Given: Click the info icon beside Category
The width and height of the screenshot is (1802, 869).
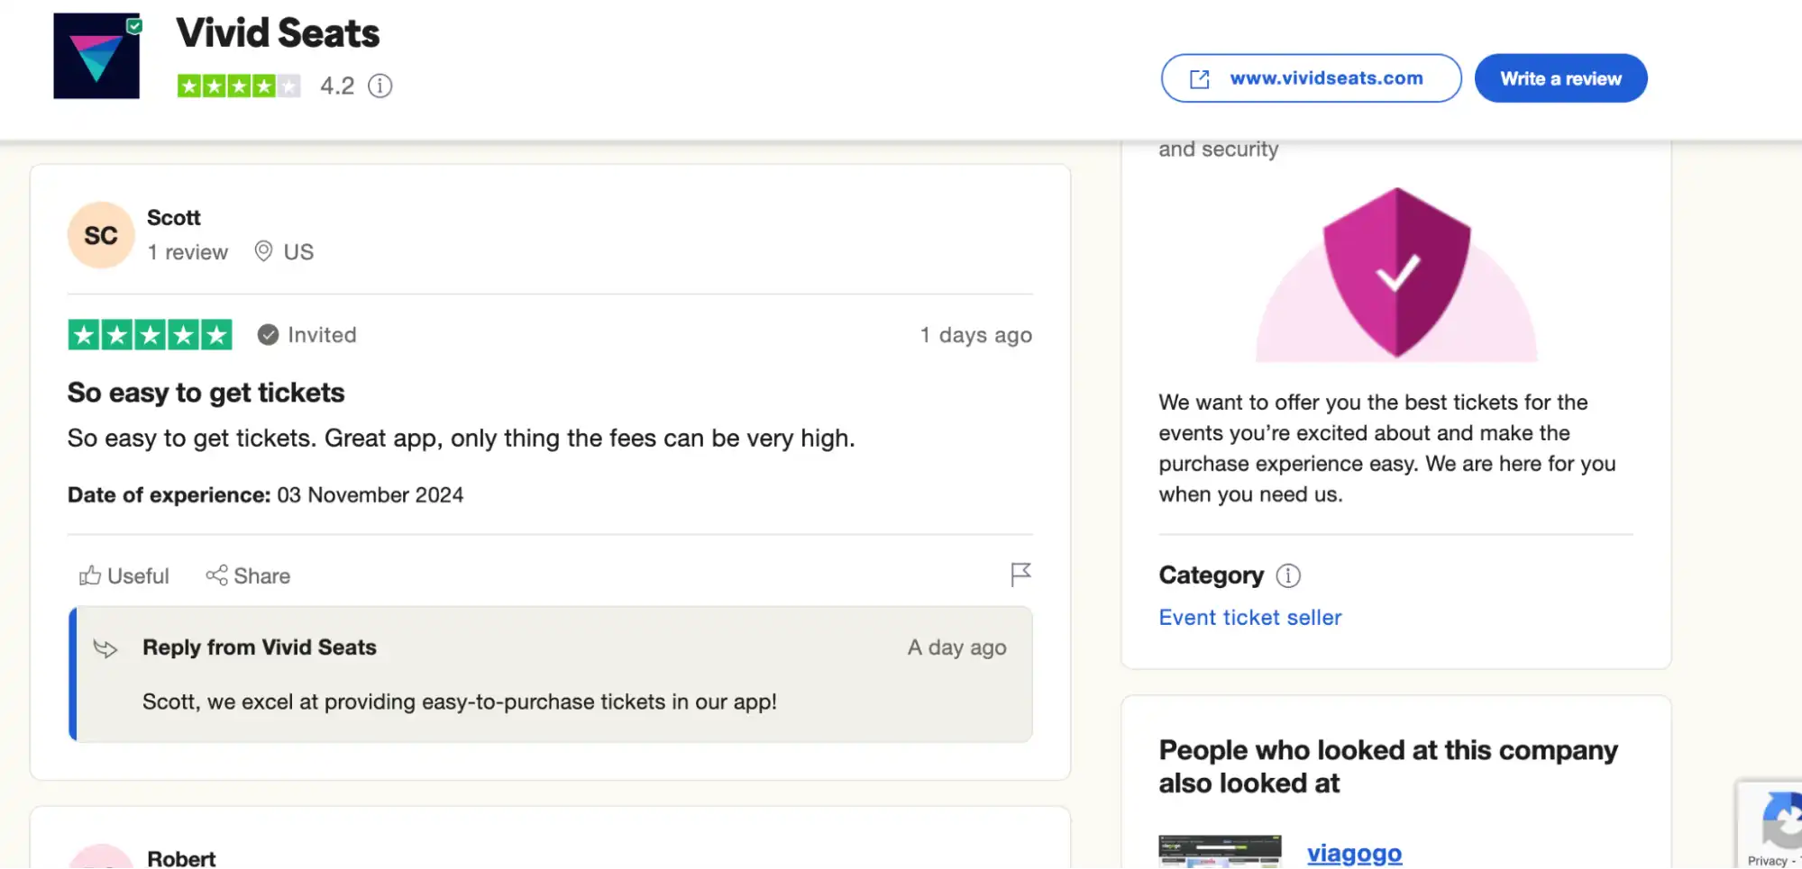Looking at the screenshot, I should coord(1287,575).
